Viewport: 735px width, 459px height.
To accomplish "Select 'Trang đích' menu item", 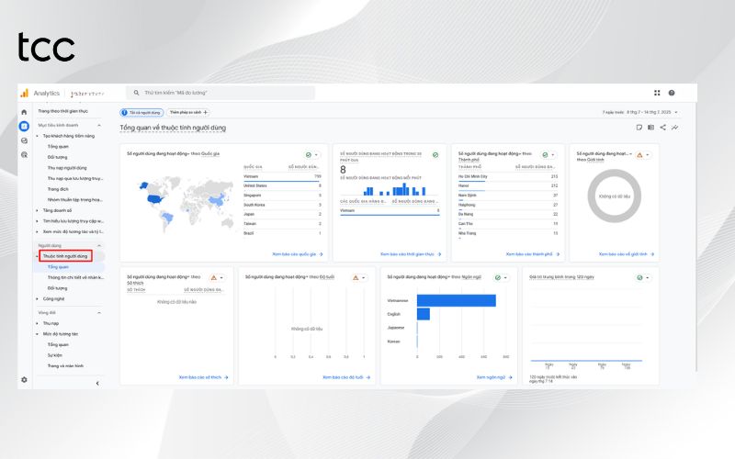I will click(x=58, y=189).
